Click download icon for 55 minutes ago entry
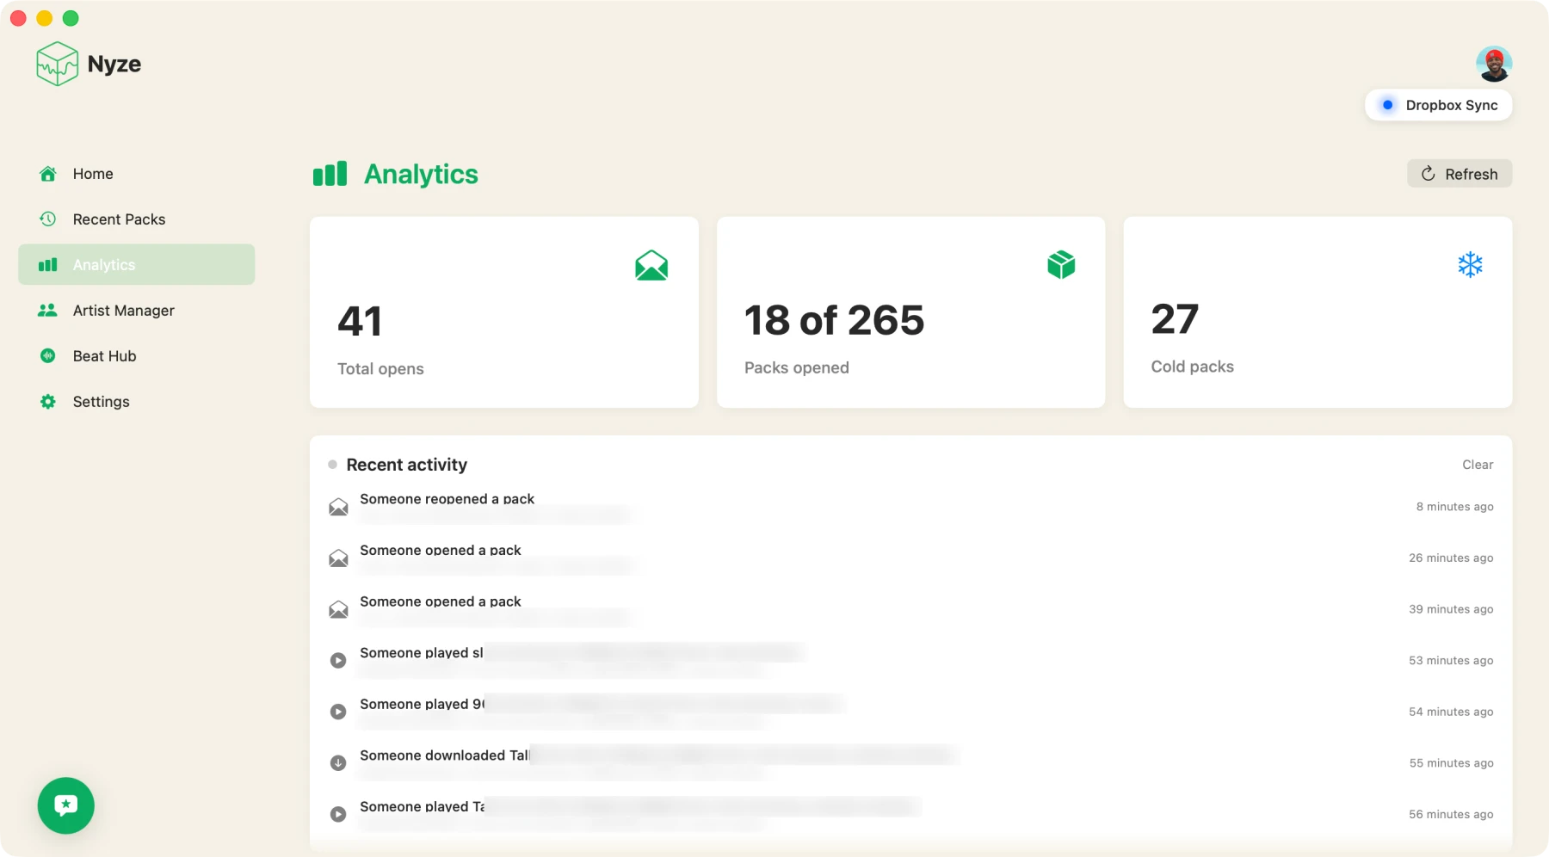 (338, 763)
